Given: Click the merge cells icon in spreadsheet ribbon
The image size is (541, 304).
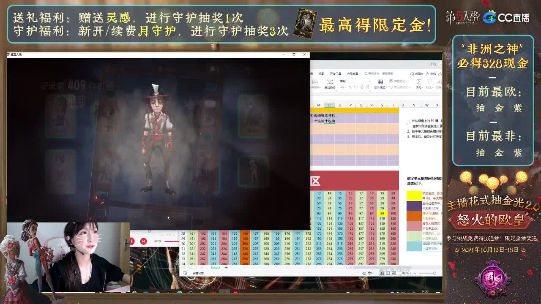Looking at the screenshot, I should click(x=315, y=81).
